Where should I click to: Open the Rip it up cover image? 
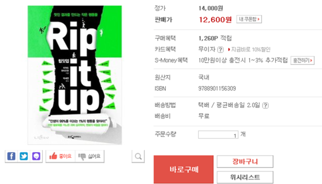(75, 75)
